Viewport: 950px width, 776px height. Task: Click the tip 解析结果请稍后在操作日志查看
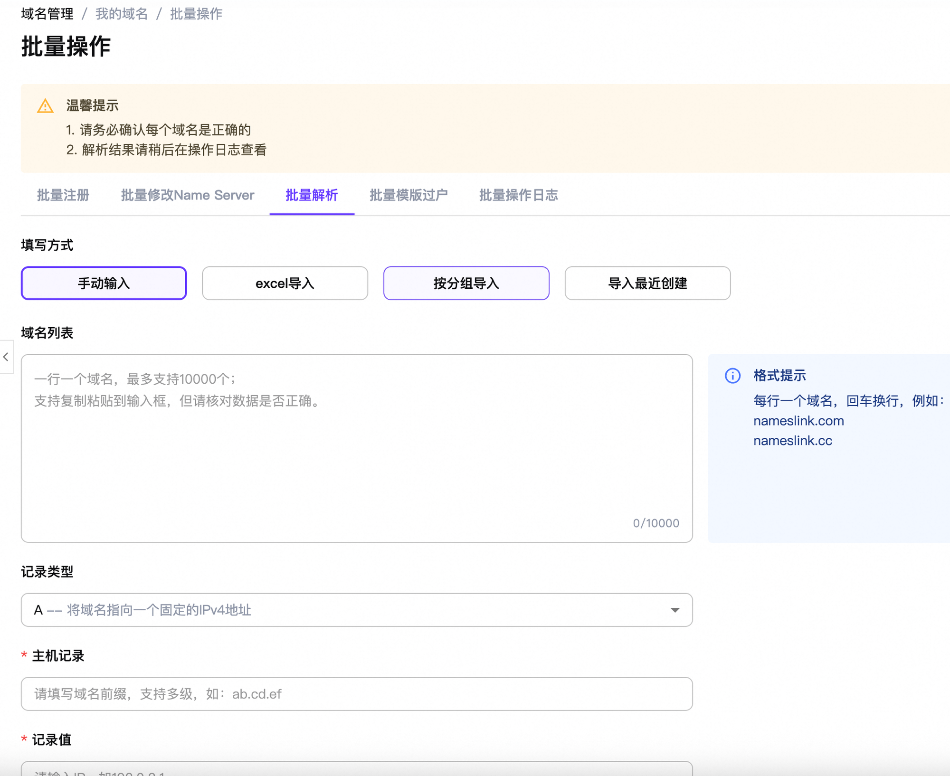166,150
